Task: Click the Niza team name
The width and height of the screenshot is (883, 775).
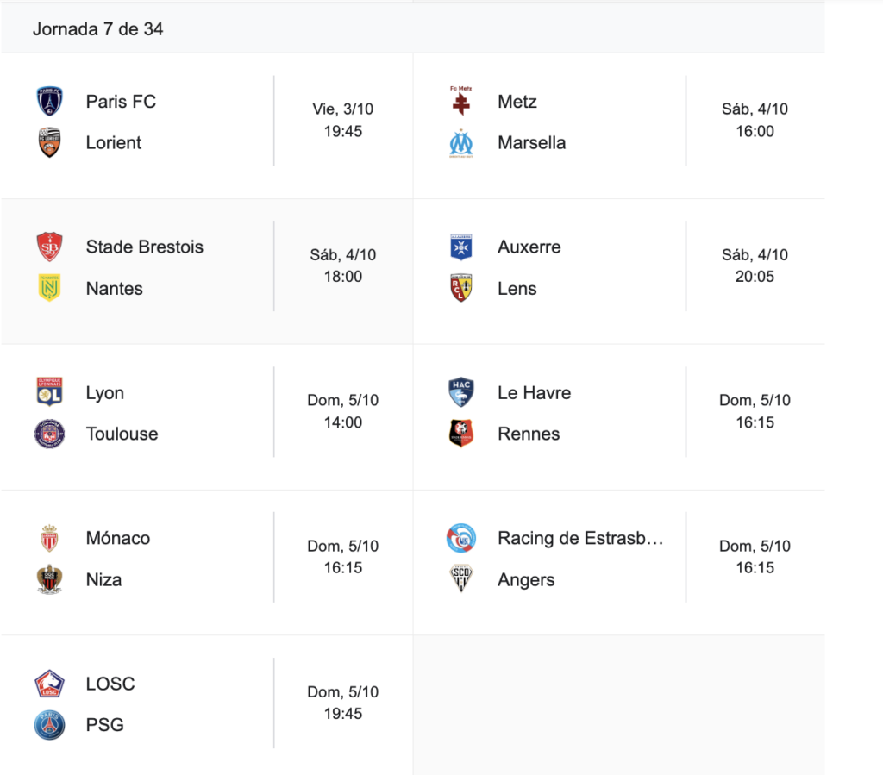Action: pyautogui.click(x=103, y=579)
